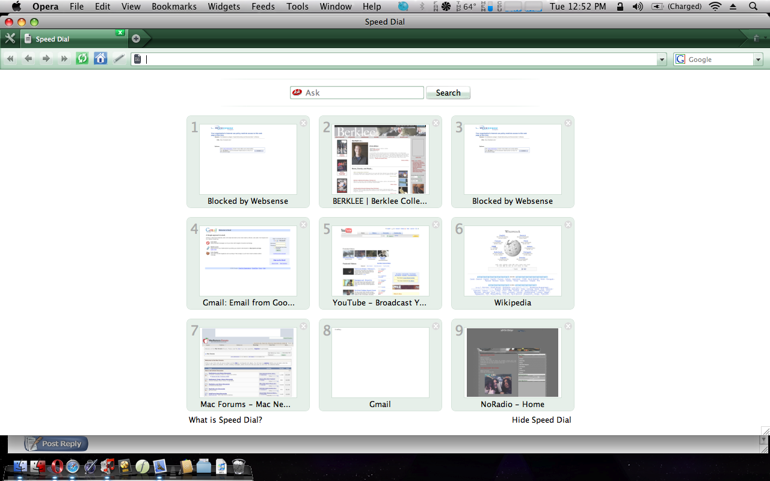770x481 pixels.
Task: Open the closed tabs trash icon
Action: pyautogui.click(x=756, y=38)
